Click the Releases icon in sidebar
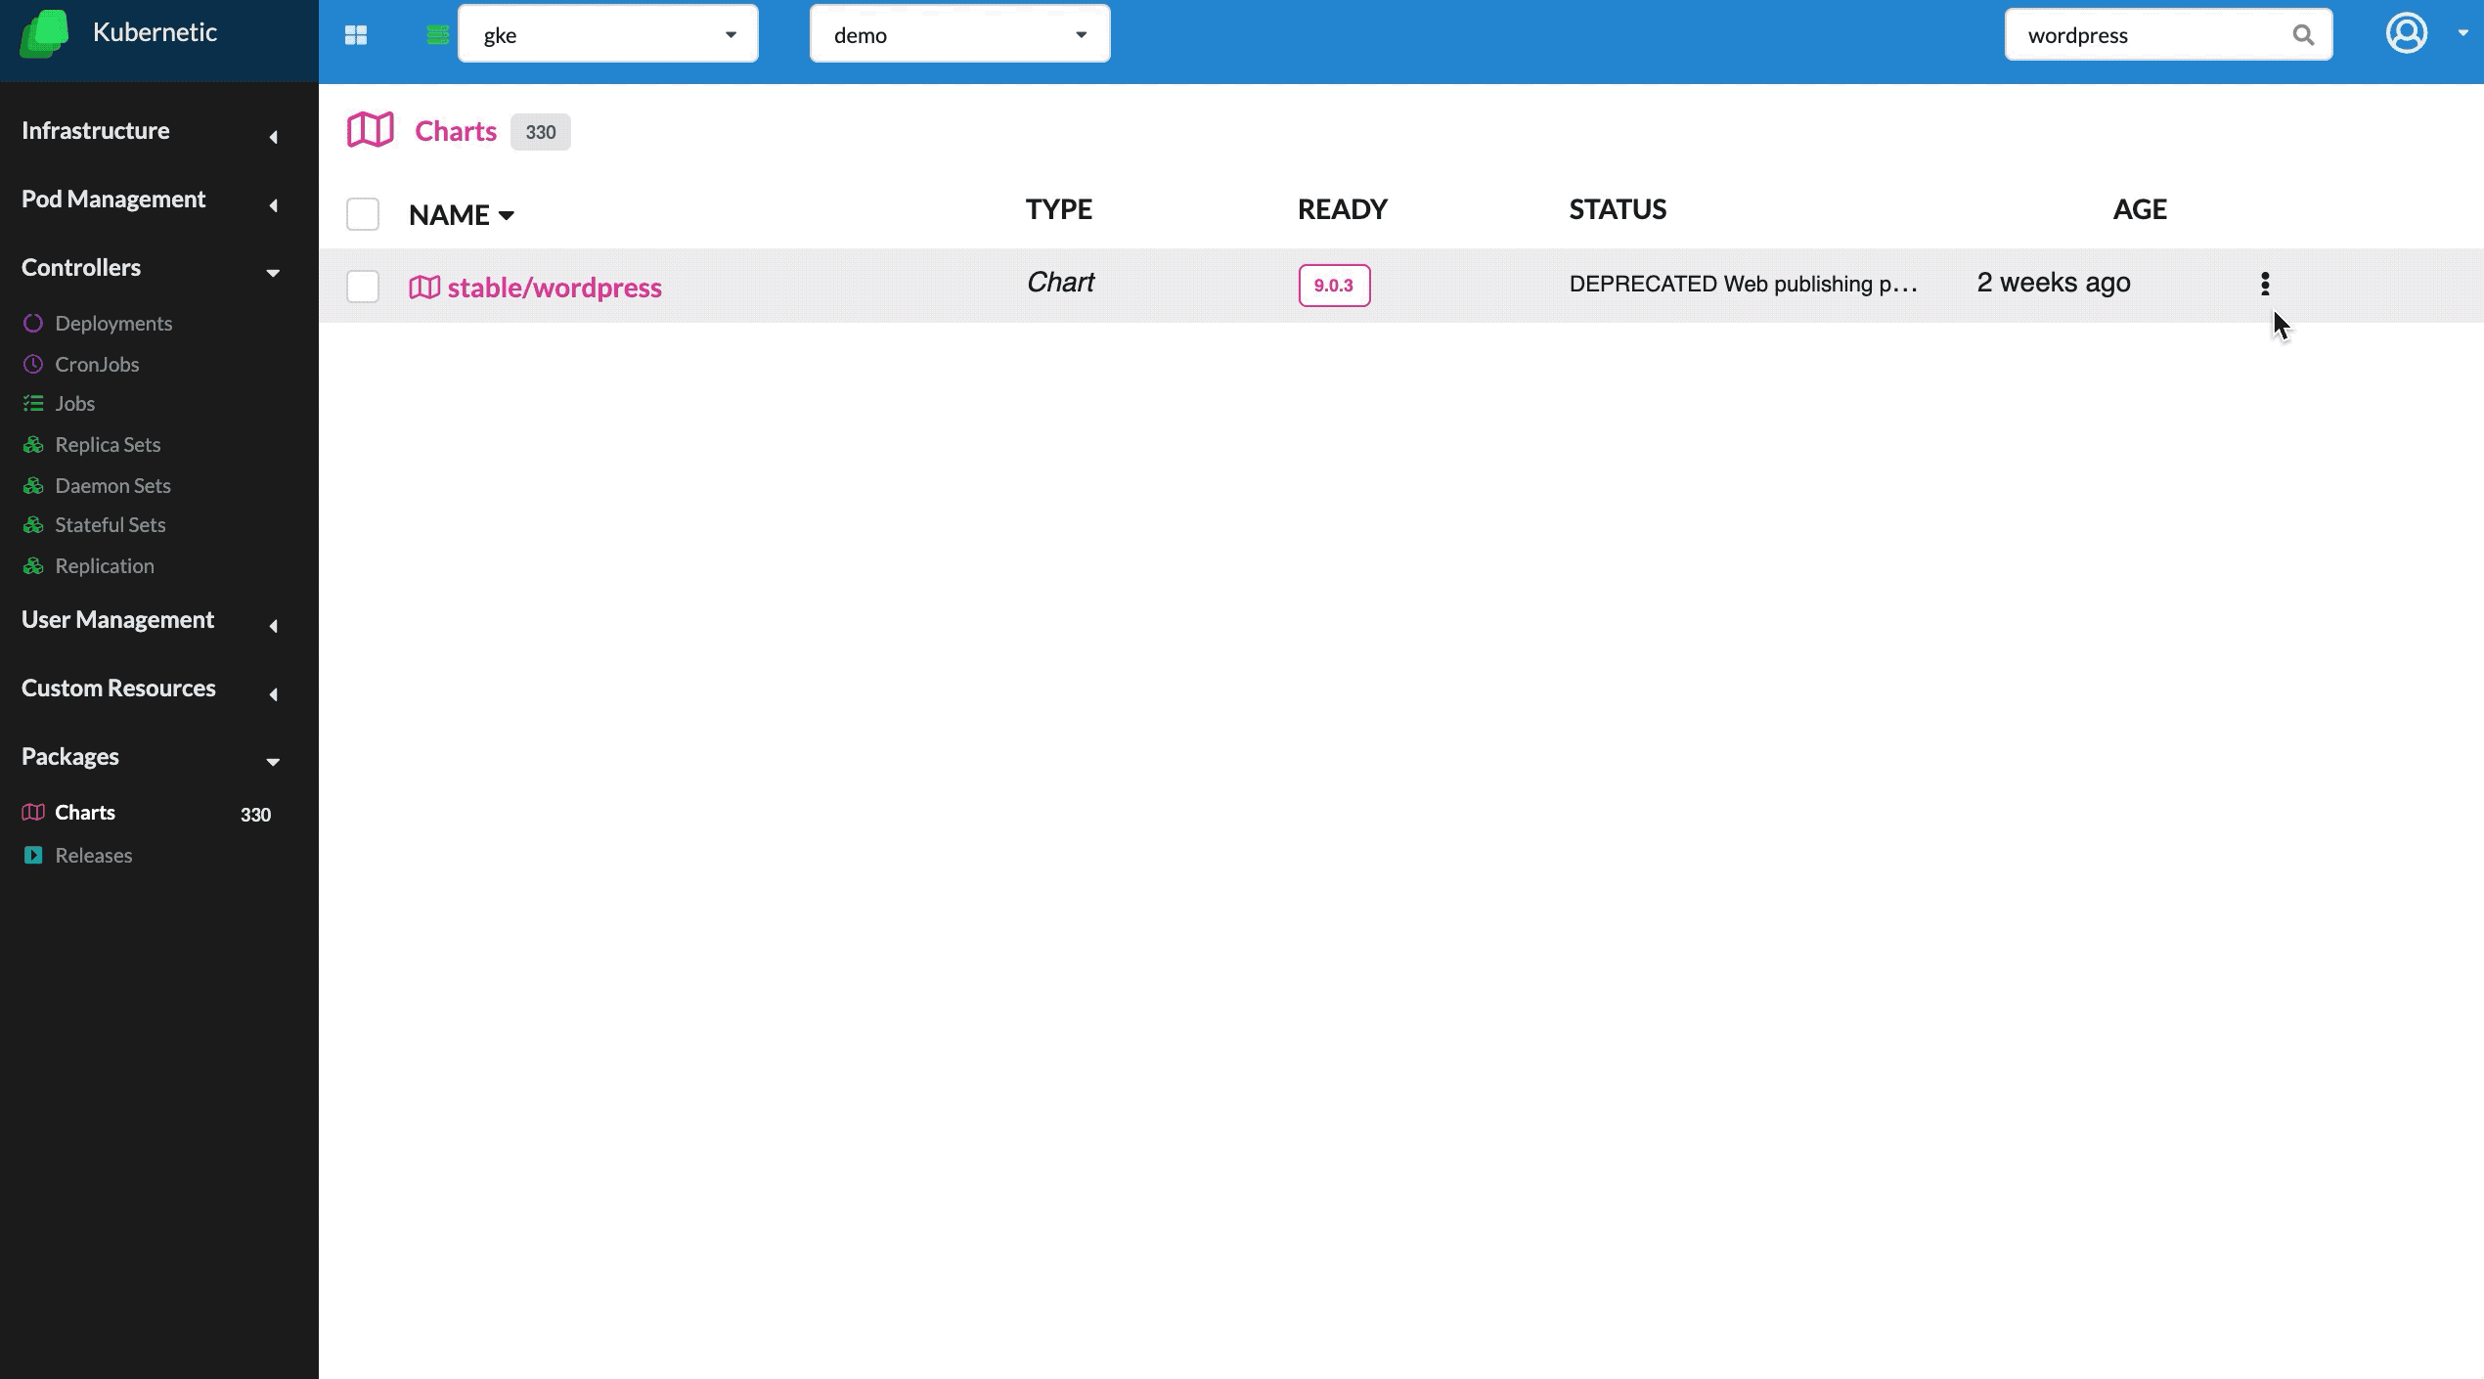2484x1379 pixels. (x=32, y=854)
